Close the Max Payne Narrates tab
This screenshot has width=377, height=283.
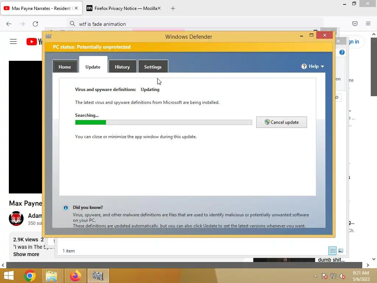tap(76, 8)
